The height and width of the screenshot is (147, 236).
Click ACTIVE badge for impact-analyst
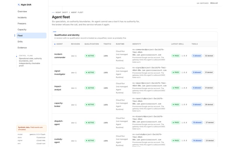90,88
